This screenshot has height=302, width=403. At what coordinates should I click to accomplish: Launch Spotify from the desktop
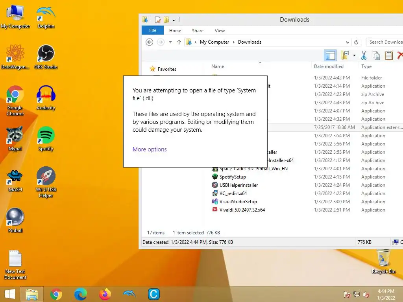pyautogui.click(x=46, y=139)
